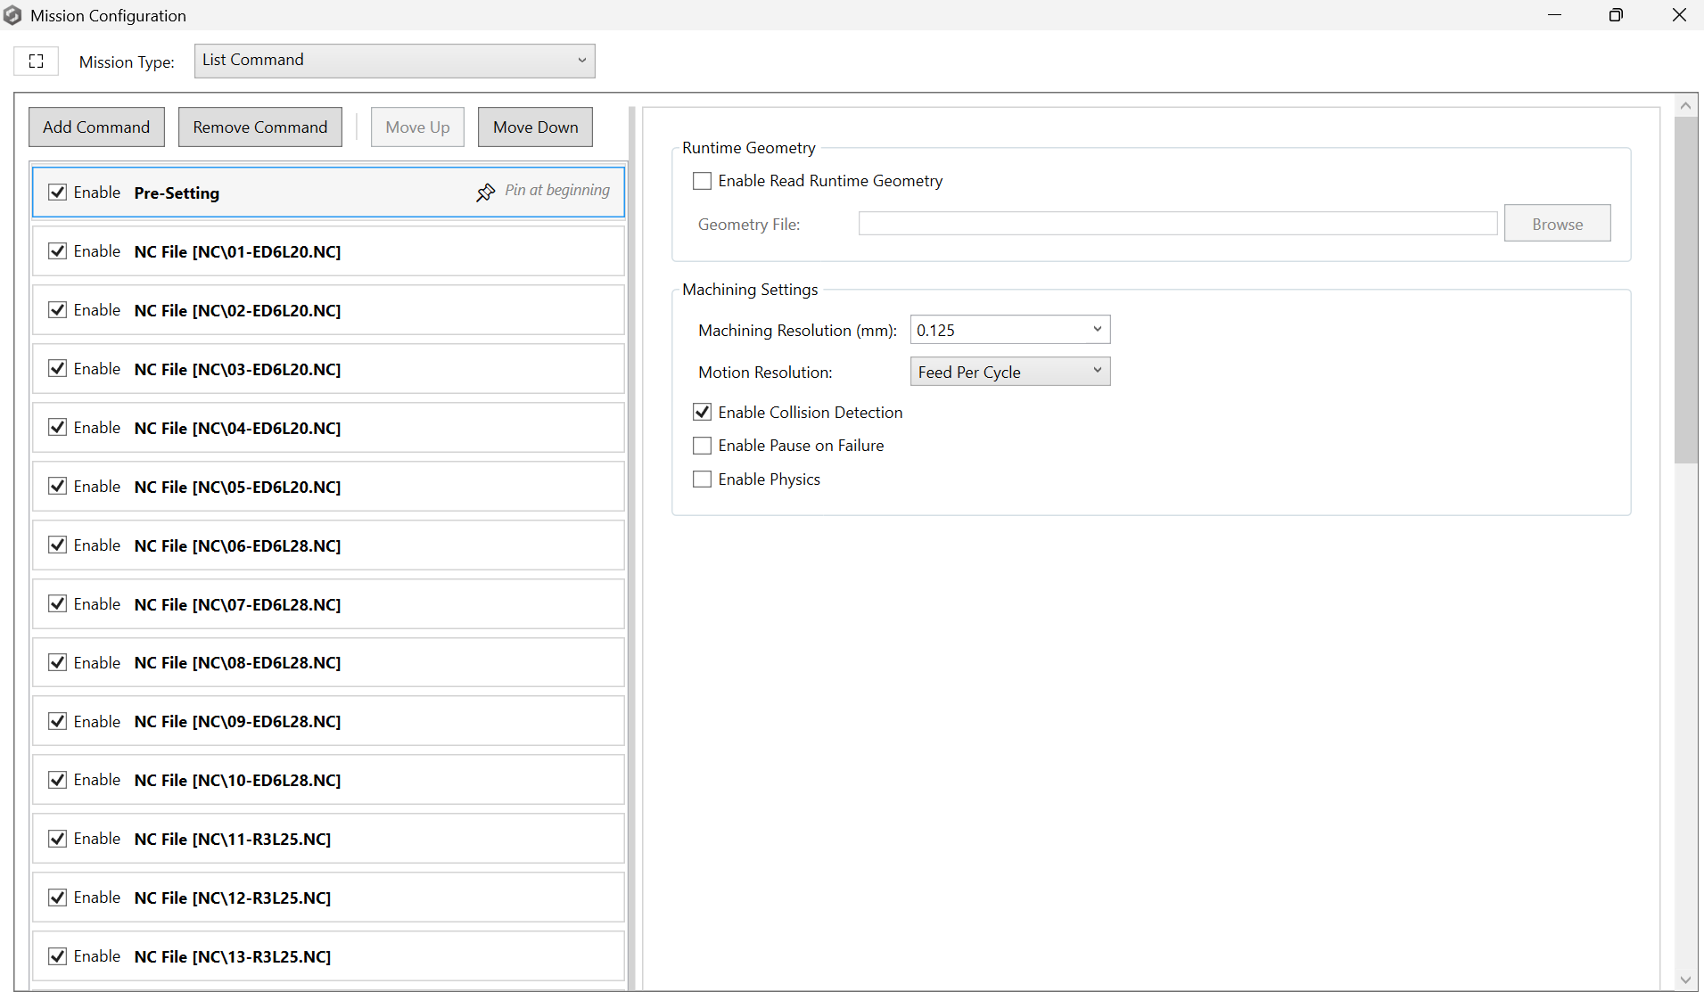Disable the Pre-Setting command checkbox

click(x=58, y=193)
